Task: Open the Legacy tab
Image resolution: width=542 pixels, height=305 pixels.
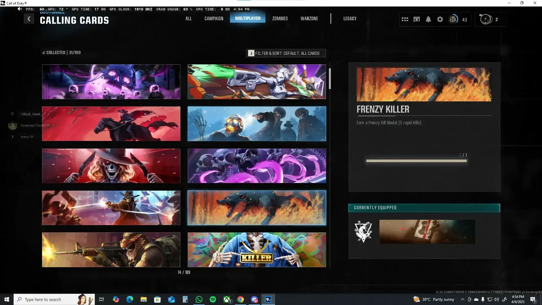Action: point(350,19)
